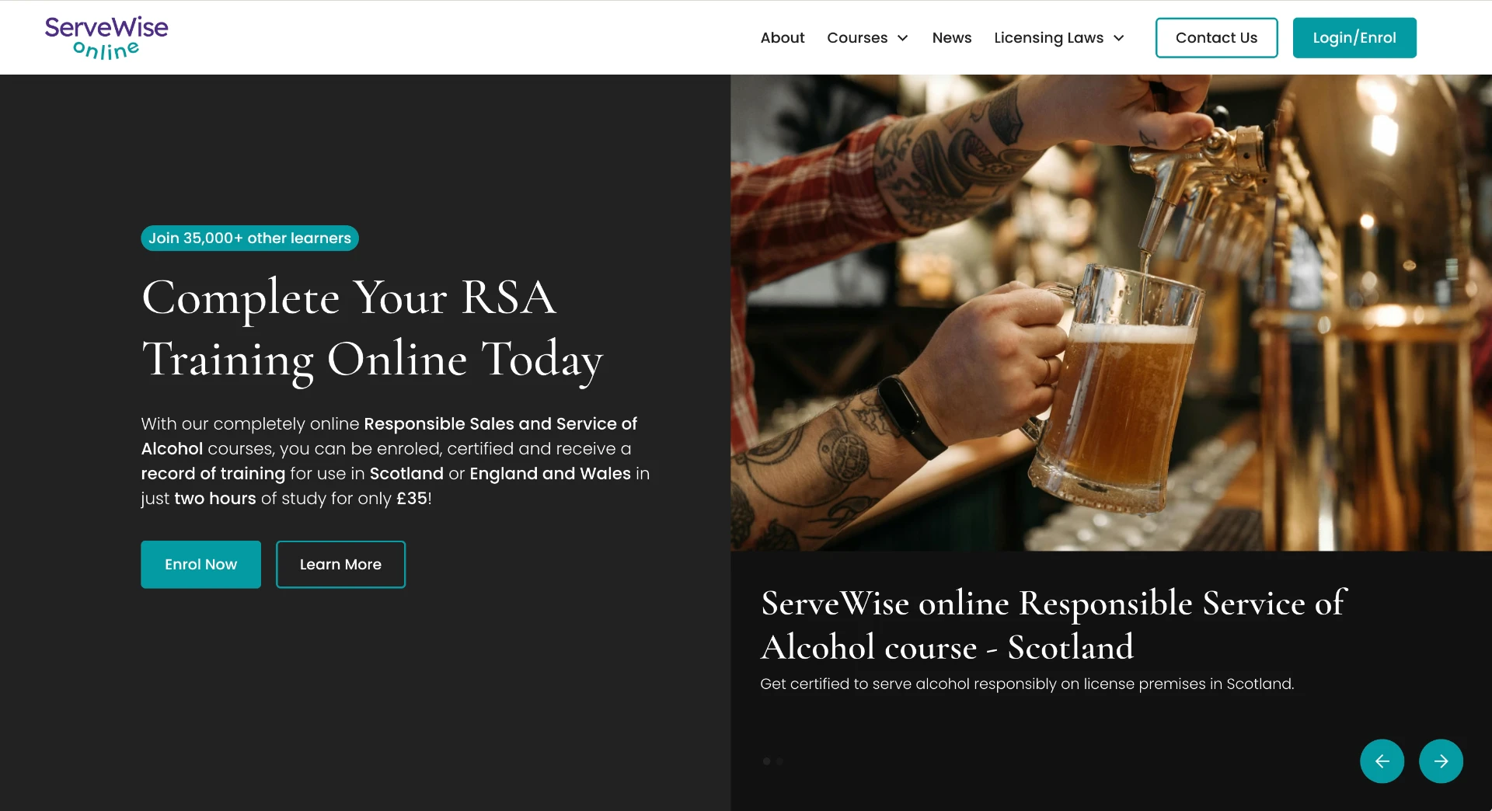Open the News menu item
Viewport: 1492px width, 811px height.
(952, 37)
